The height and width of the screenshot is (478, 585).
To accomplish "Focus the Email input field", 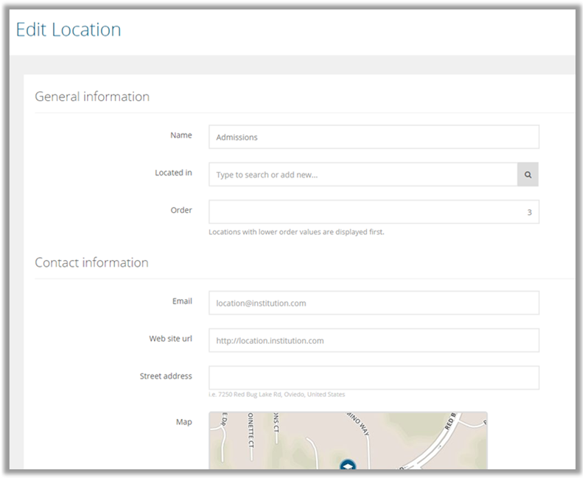I will pos(374,303).
